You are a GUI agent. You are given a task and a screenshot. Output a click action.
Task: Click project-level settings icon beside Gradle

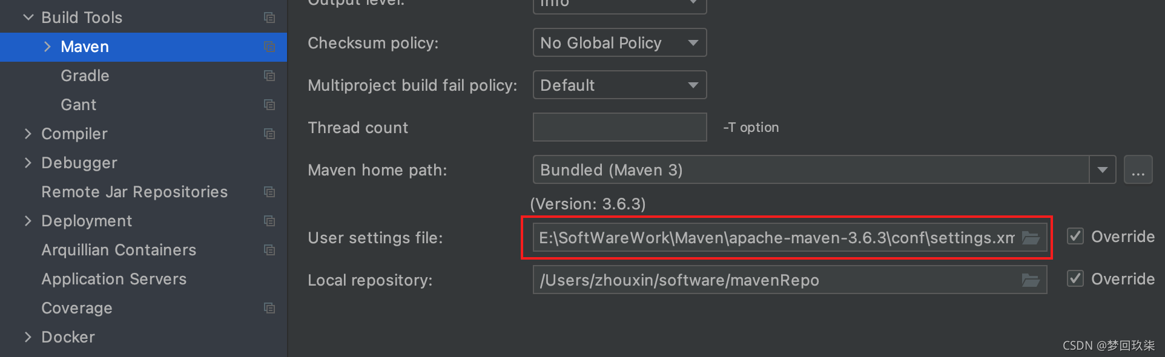(269, 76)
